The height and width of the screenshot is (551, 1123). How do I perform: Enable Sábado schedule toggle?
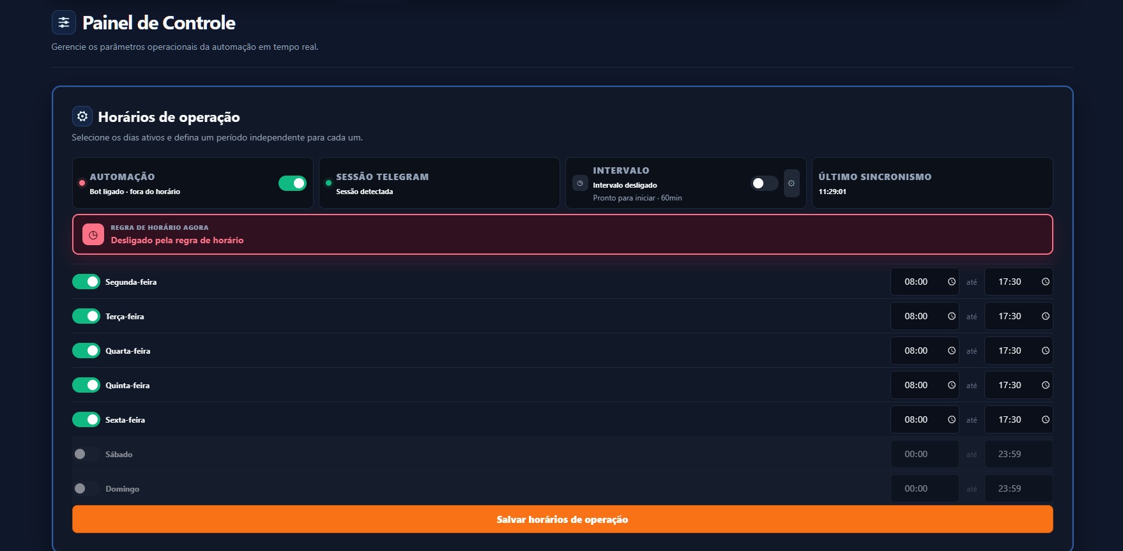coord(86,454)
